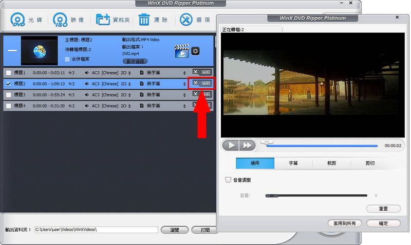Check the 標題1 checkbox
The height and width of the screenshot is (245, 411).
pos(8,73)
